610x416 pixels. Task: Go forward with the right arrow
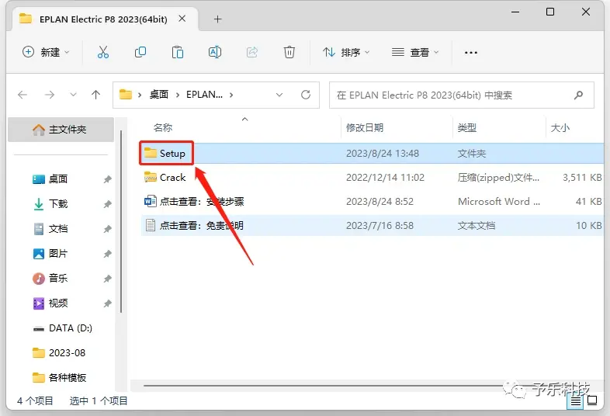coord(50,95)
